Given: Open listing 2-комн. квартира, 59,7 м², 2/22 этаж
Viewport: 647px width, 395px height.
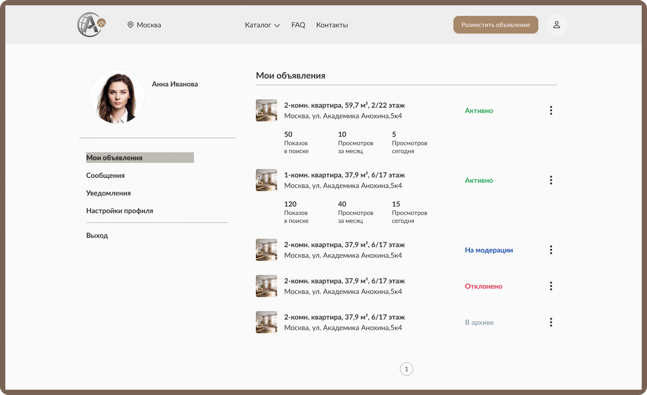Looking at the screenshot, I should tap(344, 105).
